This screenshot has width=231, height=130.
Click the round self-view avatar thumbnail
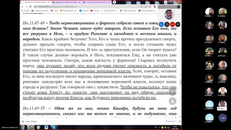(169, 14)
